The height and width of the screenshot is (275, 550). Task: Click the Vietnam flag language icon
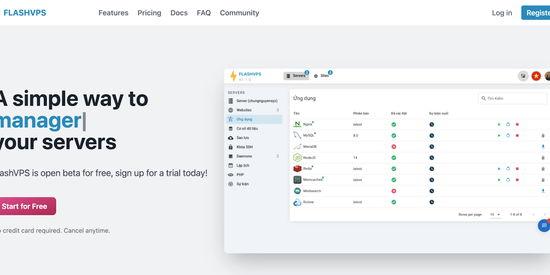coord(536,76)
